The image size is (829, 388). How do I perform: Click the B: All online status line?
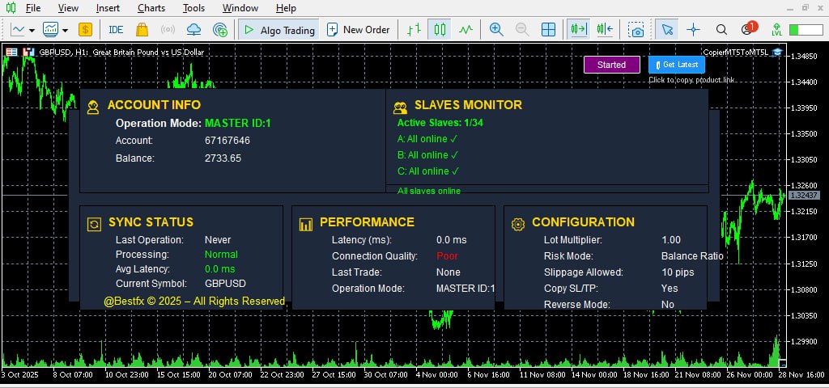coord(427,155)
